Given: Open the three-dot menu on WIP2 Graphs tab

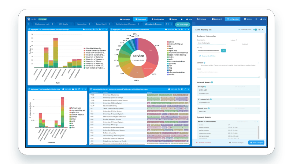Looking at the screenshot, I should 71,24.
